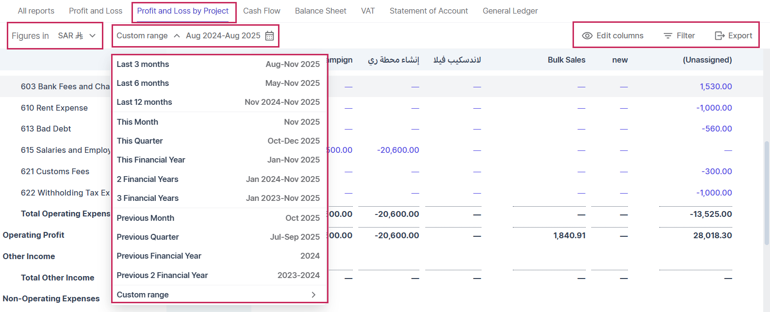Click the Filter lines icon
Image resolution: width=770 pixels, height=312 pixels.
(668, 36)
